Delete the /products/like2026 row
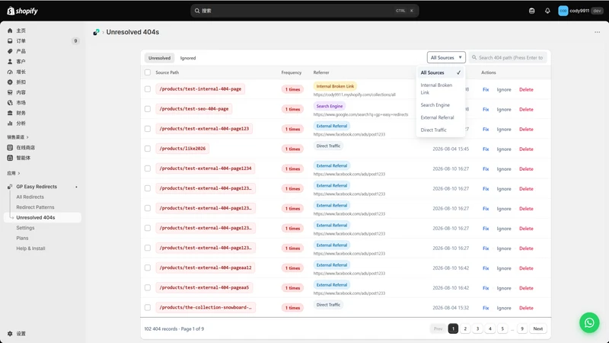609x343 pixels. (526, 149)
